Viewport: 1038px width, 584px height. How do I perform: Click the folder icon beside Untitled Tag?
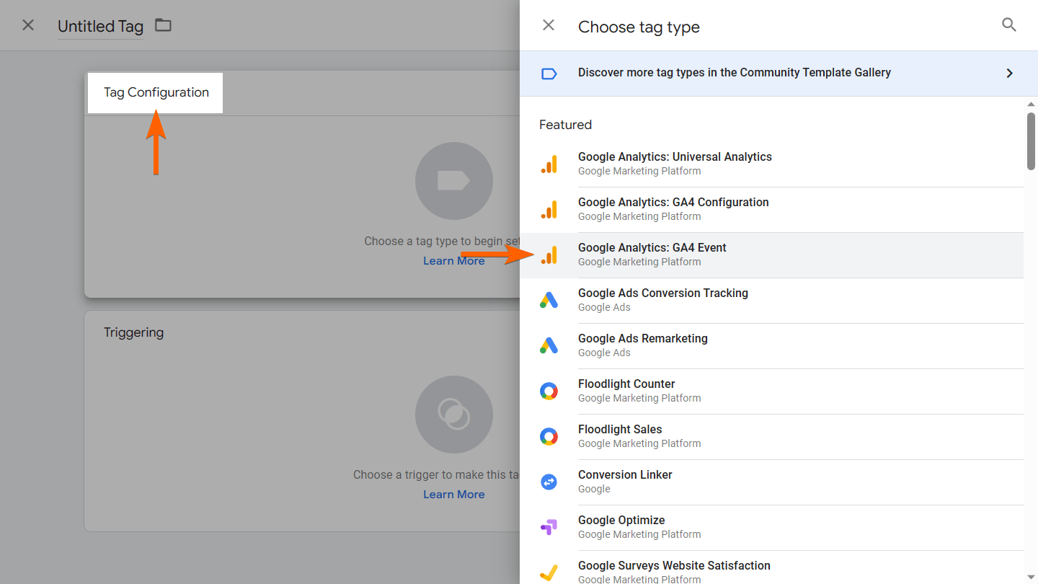164,25
